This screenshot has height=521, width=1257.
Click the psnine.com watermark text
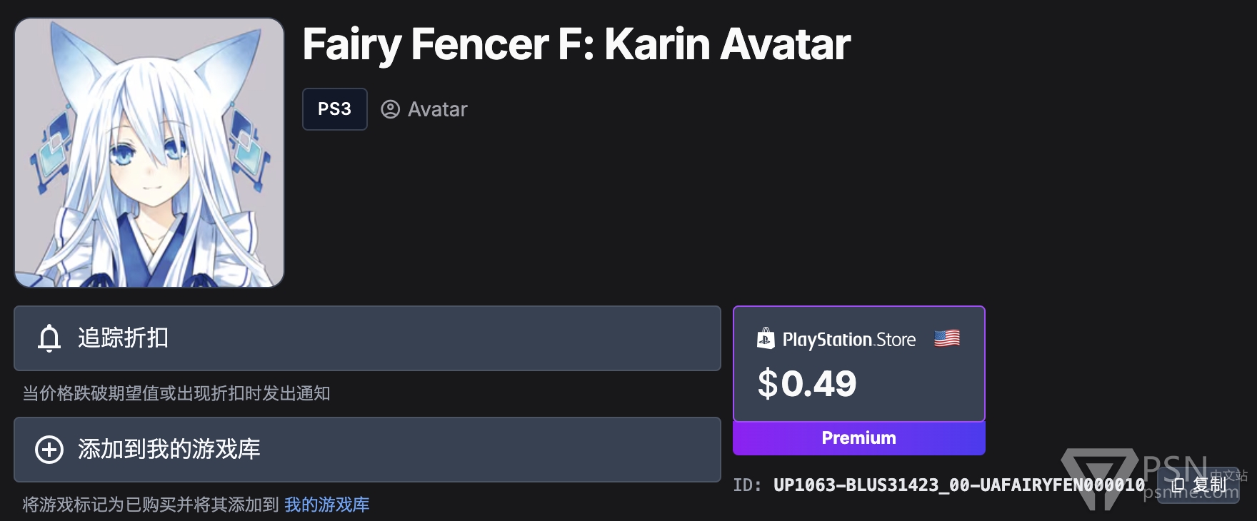(x=1191, y=492)
